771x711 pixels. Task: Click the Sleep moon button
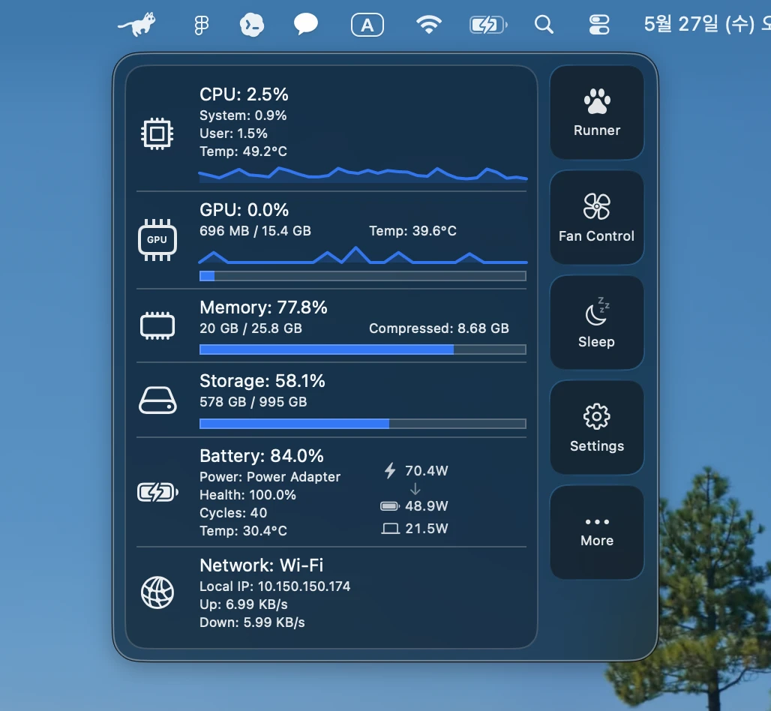coord(596,322)
